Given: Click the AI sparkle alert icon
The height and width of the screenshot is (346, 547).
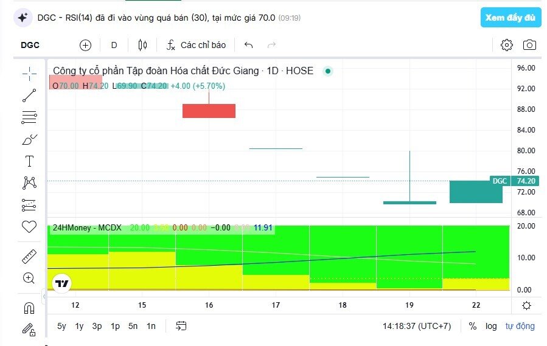Looking at the screenshot, I should pos(23,18).
